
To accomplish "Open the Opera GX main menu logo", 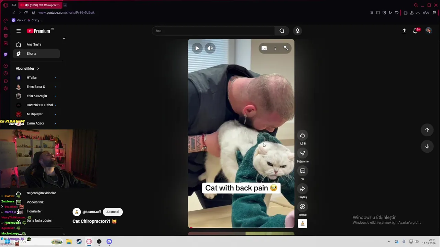I will [5, 5].
